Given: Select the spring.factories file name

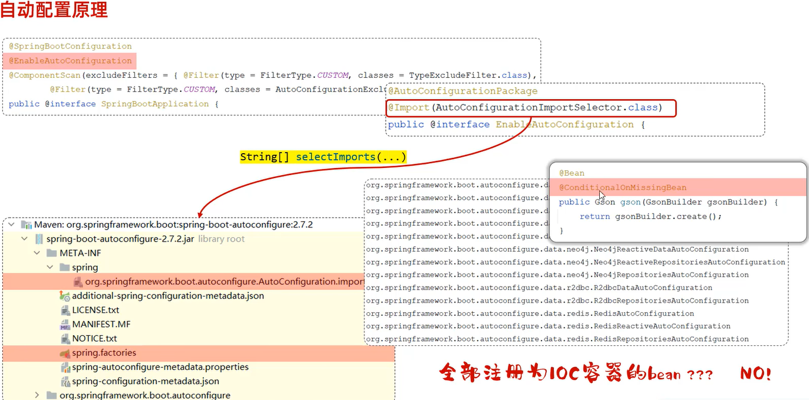Looking at the screenshot, I should [x=105, y=353].
